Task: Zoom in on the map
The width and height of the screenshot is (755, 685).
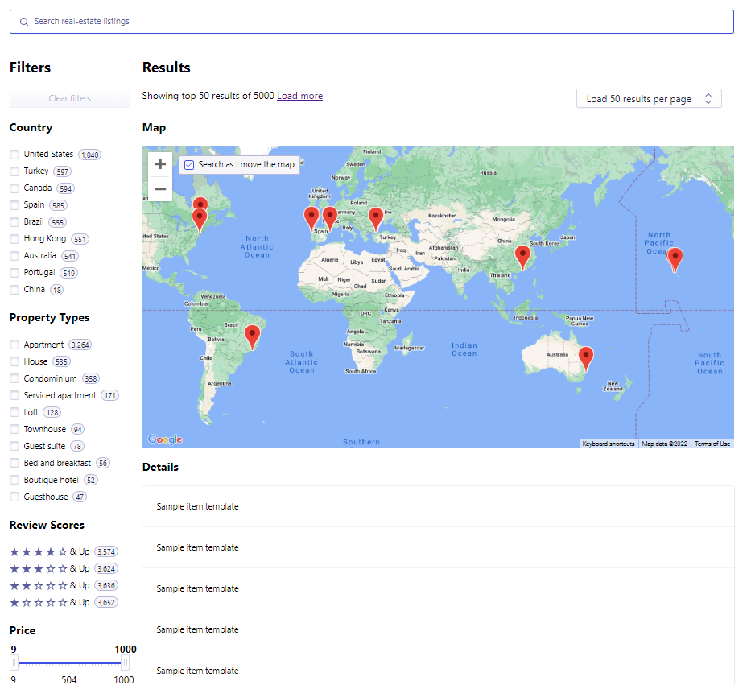Action: (160, 164)
